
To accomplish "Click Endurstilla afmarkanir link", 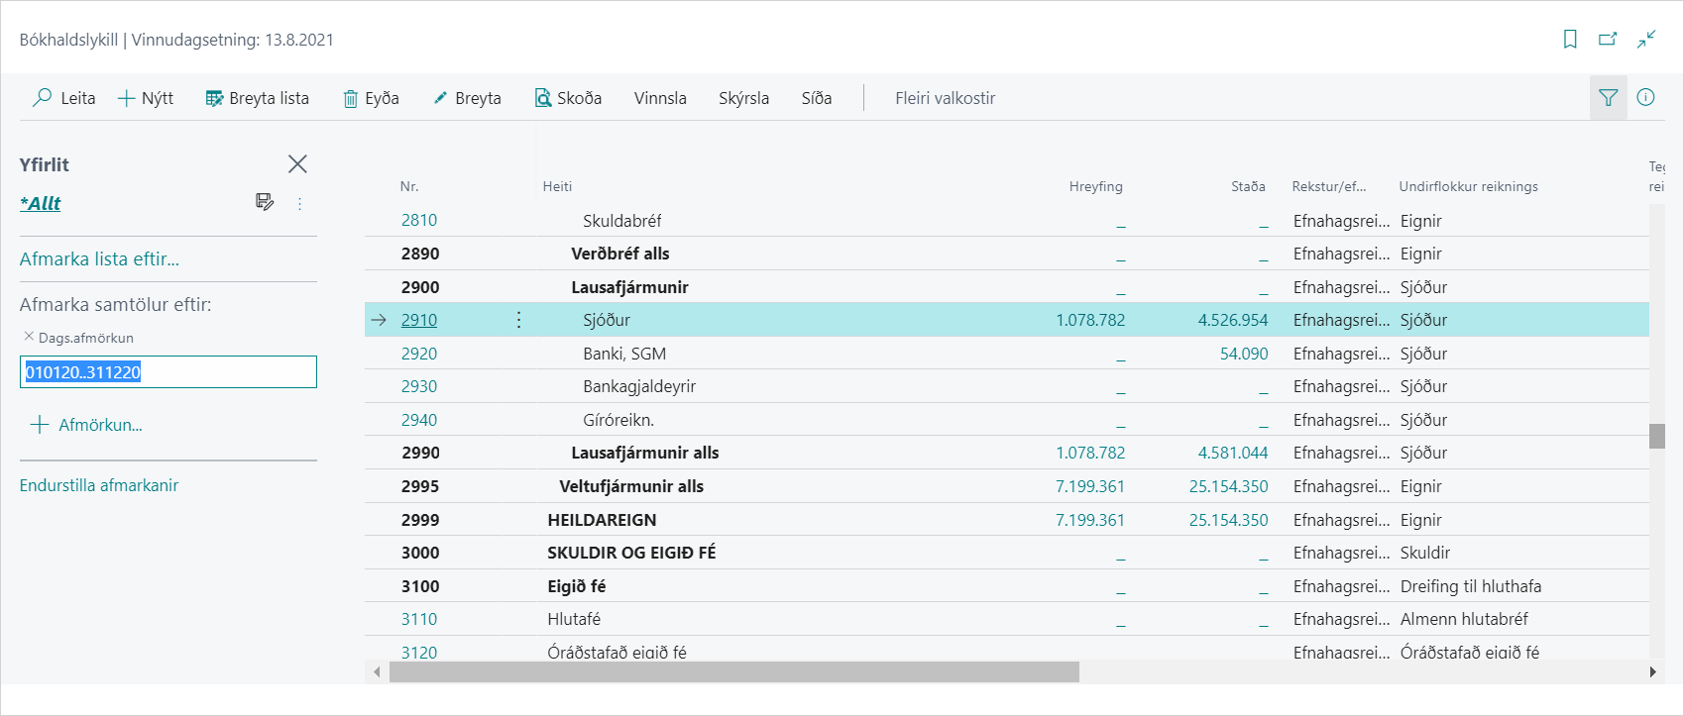I will (99, 485).
